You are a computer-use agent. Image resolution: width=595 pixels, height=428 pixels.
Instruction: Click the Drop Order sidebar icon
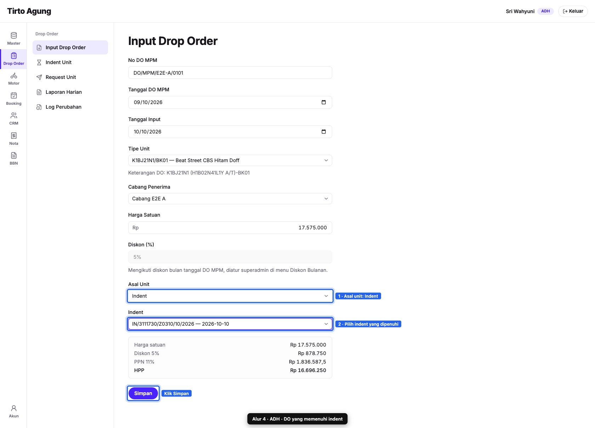tap(14, 56)
